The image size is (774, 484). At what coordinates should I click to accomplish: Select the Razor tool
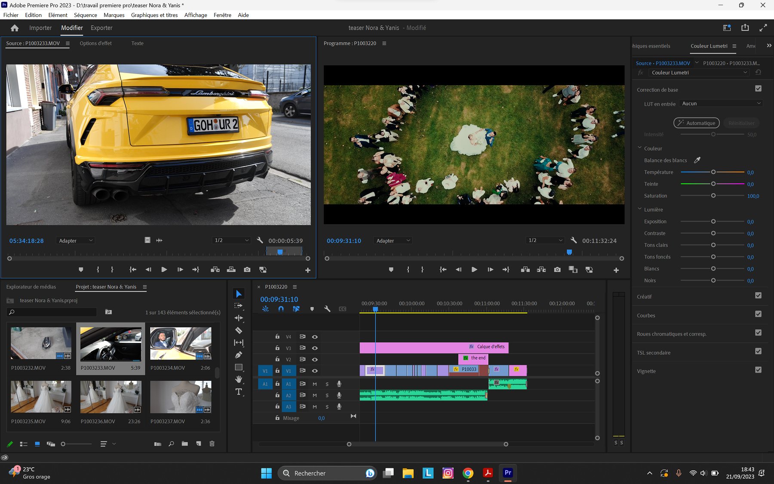(239, 330)
